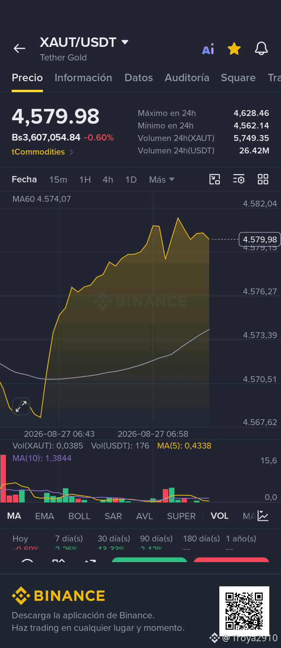This screenshot has height=648, width=281.
Task: Go back using the left arrow
Action: point(20,48)
